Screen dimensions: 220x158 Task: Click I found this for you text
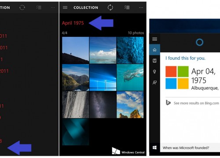click(185, 58)
